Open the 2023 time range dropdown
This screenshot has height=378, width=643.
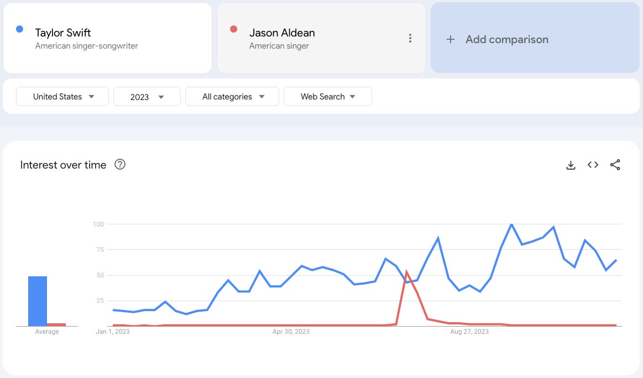147,96
